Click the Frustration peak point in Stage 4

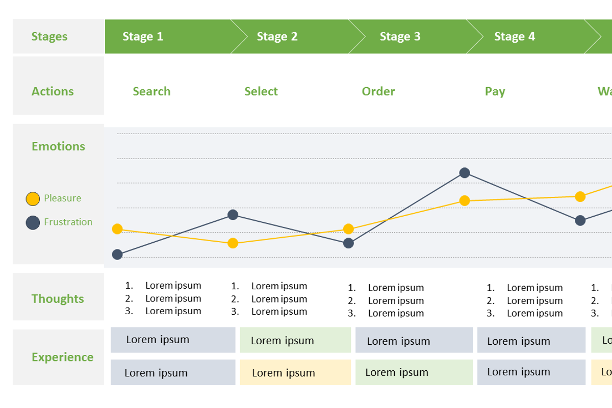(464, 173)
